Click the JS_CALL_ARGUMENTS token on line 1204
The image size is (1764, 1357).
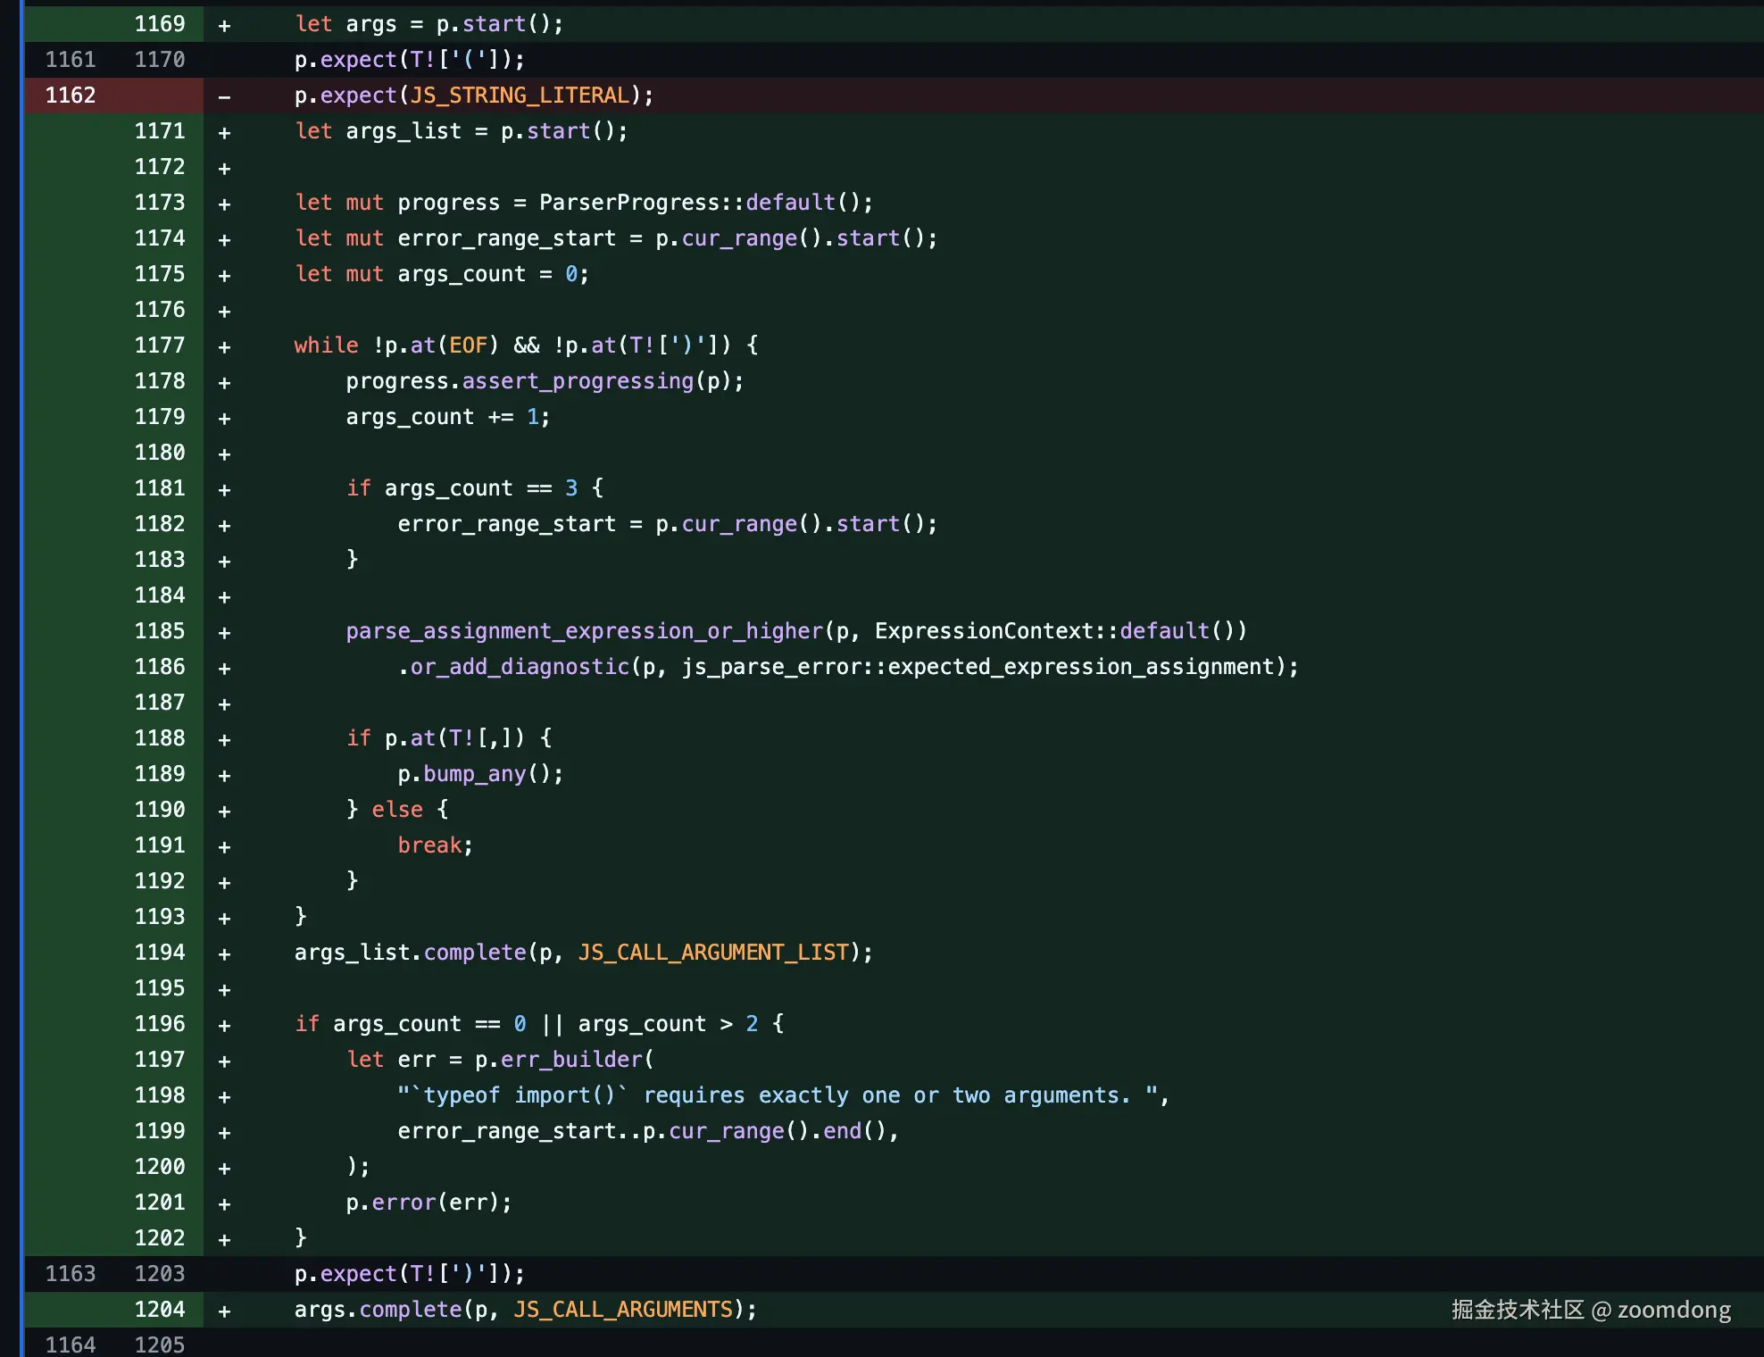[x=623, y=1310]
